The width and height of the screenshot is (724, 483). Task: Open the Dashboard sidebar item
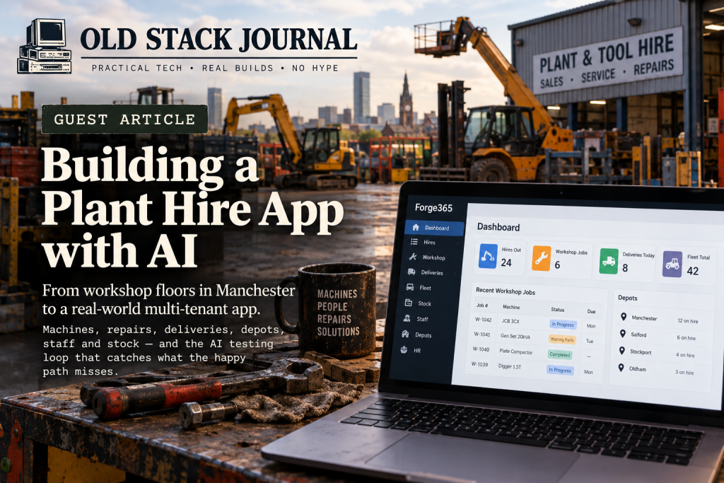[434, 228]
